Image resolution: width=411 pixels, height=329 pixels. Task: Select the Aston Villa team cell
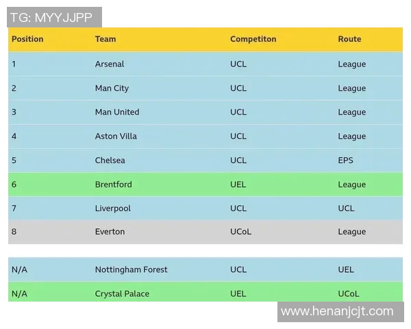tap(116, 136)
